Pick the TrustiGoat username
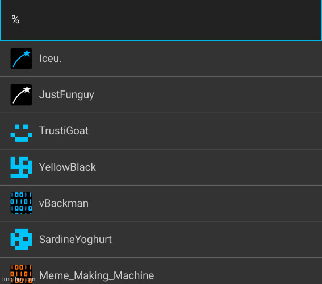This screenshot has width=322, height=284. tap(64, 131)
